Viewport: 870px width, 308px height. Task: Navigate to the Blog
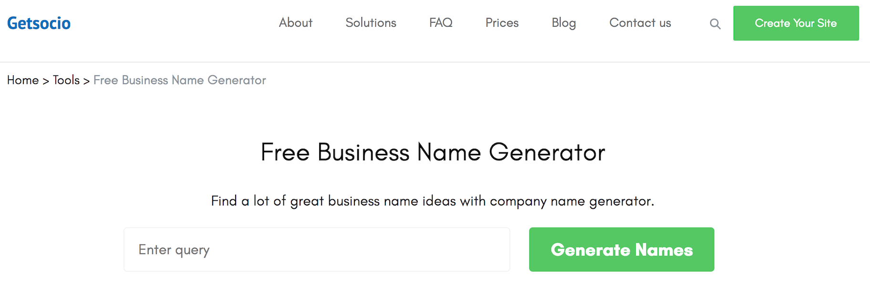click(x=564, y=23)
